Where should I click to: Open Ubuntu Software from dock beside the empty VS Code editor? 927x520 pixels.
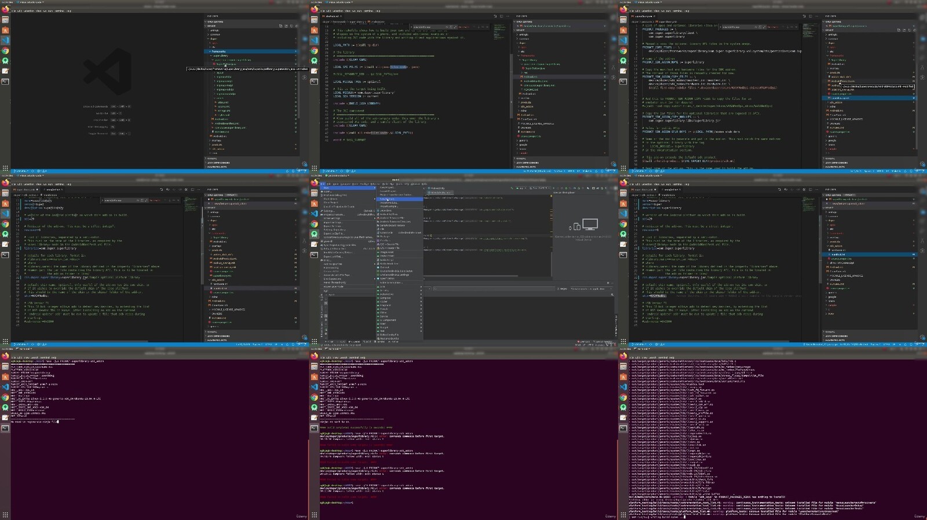[x=5, y=30]
